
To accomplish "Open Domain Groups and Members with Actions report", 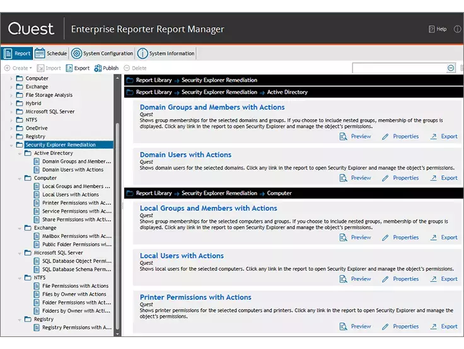I will 212,107.
